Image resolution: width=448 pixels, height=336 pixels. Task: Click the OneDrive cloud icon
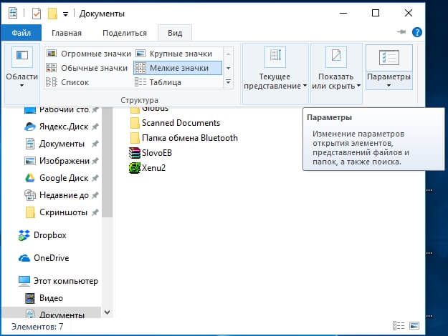coord(24,258)
